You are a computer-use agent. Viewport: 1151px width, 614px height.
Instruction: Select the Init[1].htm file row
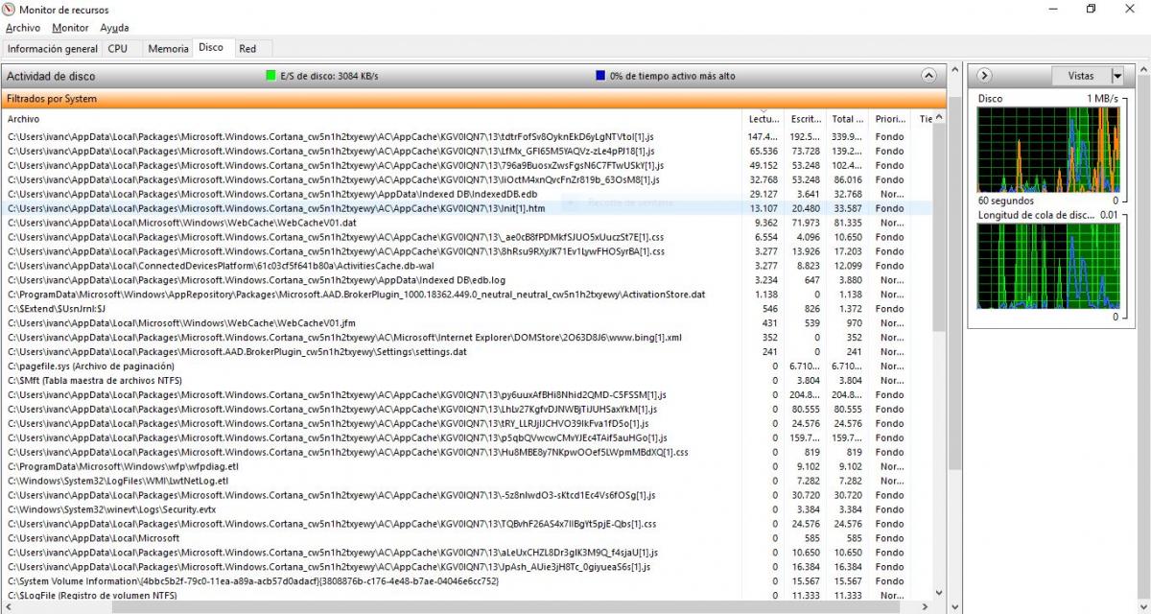pos(467,208)
